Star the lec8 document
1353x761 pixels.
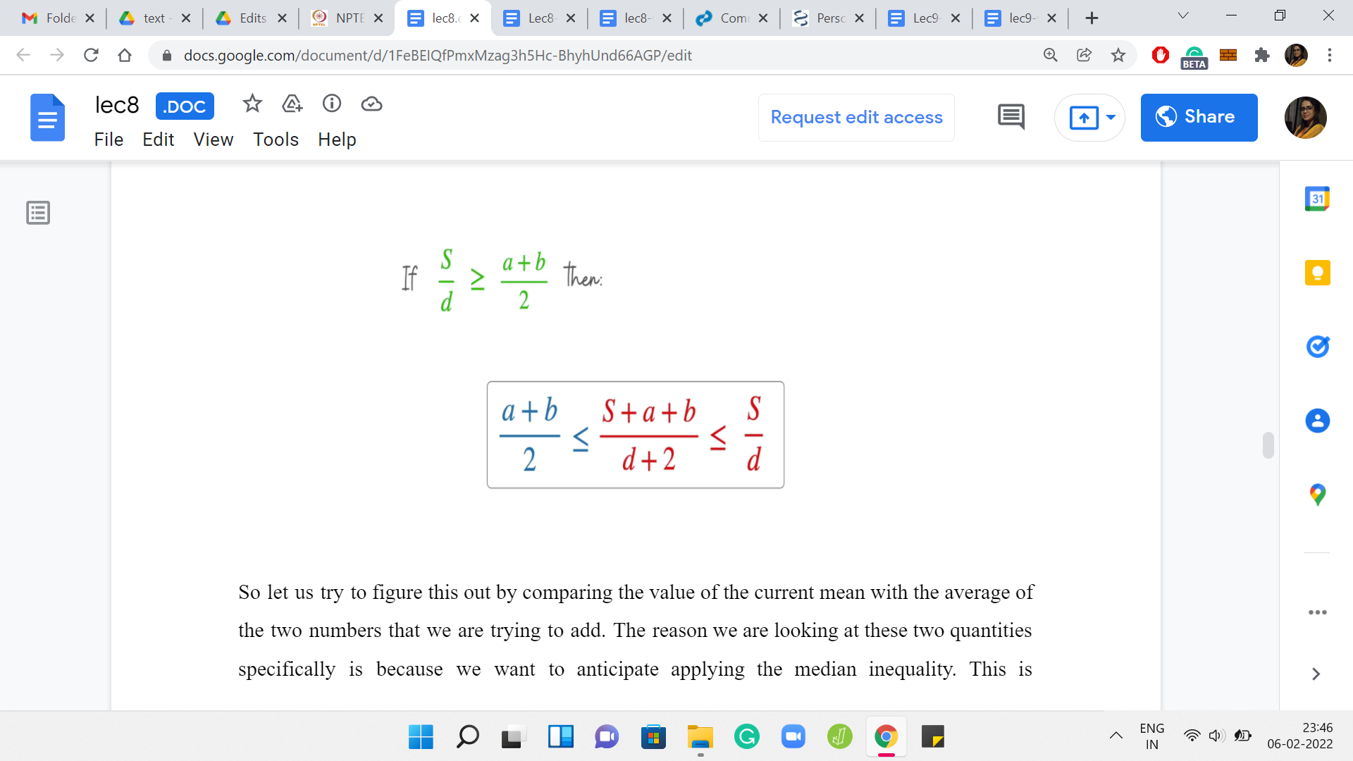tap(252, 104)
